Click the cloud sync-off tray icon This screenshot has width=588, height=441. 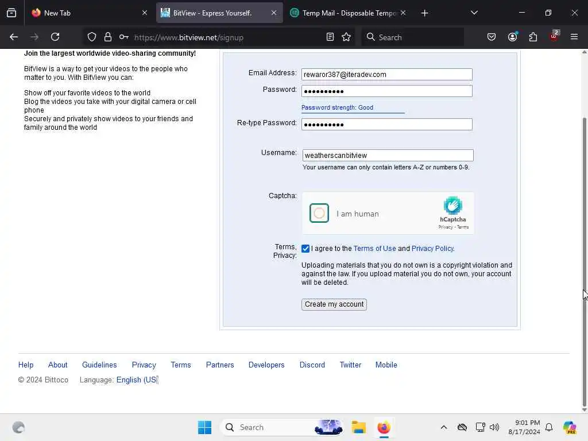(x=462, y=427)
